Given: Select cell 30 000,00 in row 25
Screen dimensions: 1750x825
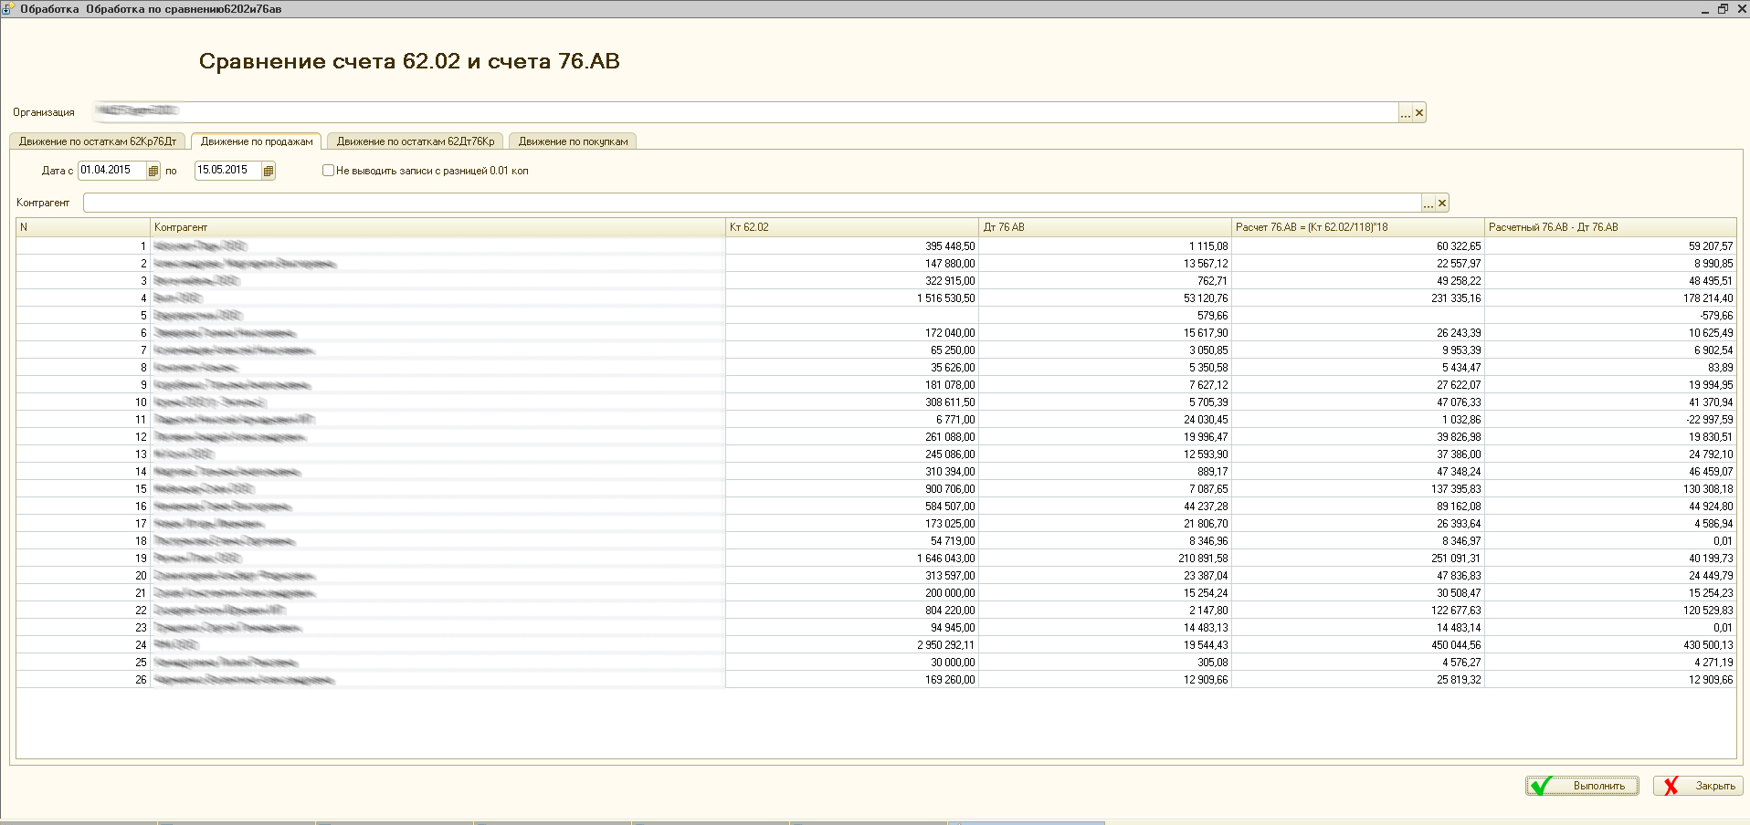Looking at the screenshot, I should pos(852,663).
